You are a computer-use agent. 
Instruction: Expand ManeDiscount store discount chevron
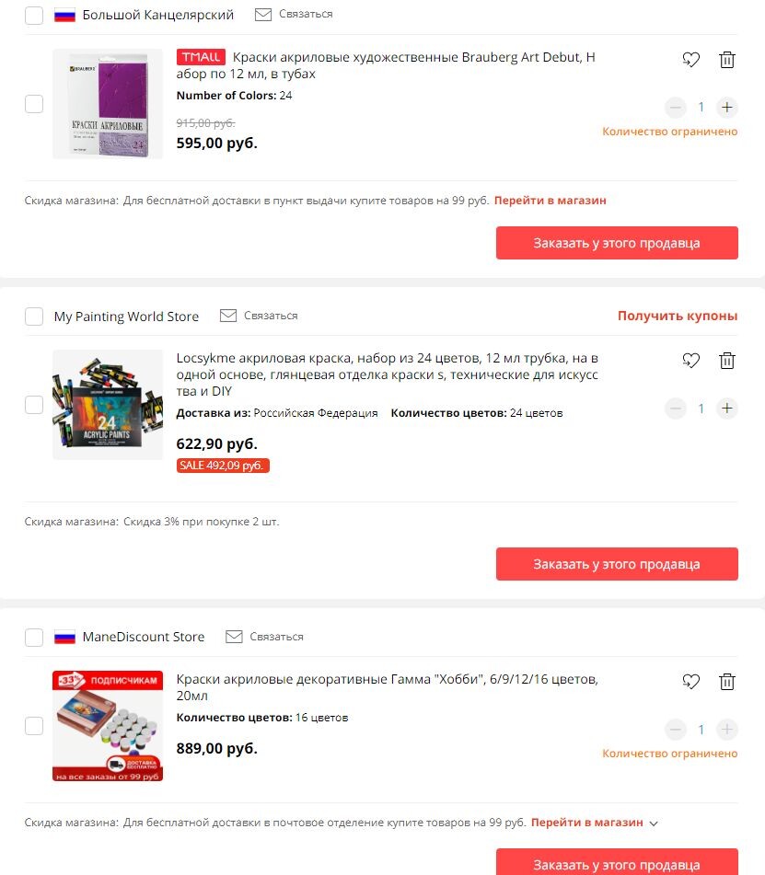(654, 823)
